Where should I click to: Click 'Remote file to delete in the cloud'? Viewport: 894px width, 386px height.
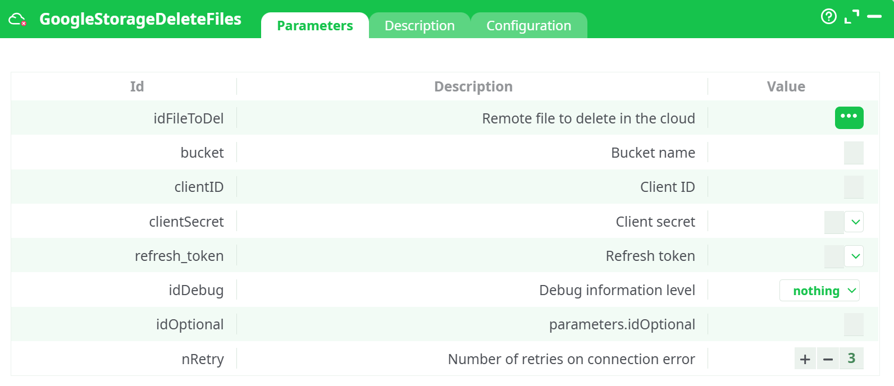coord(589,118)
